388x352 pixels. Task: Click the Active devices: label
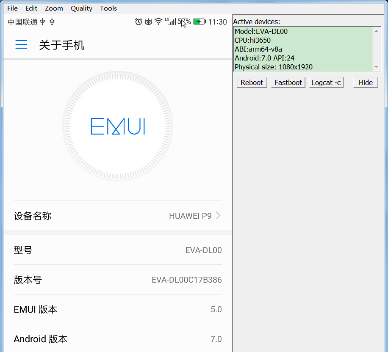257,22
